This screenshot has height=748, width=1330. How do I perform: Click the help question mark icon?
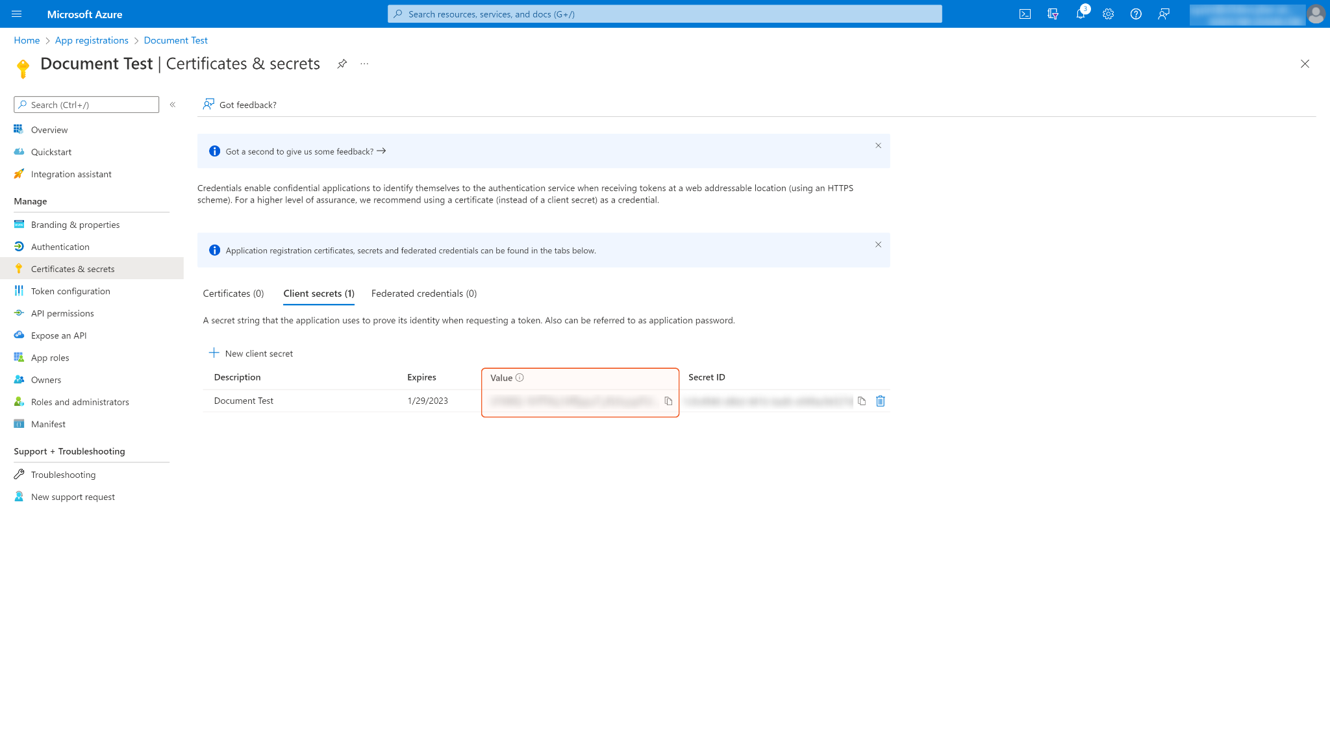pyautogui.click(x=1136, y=14)
